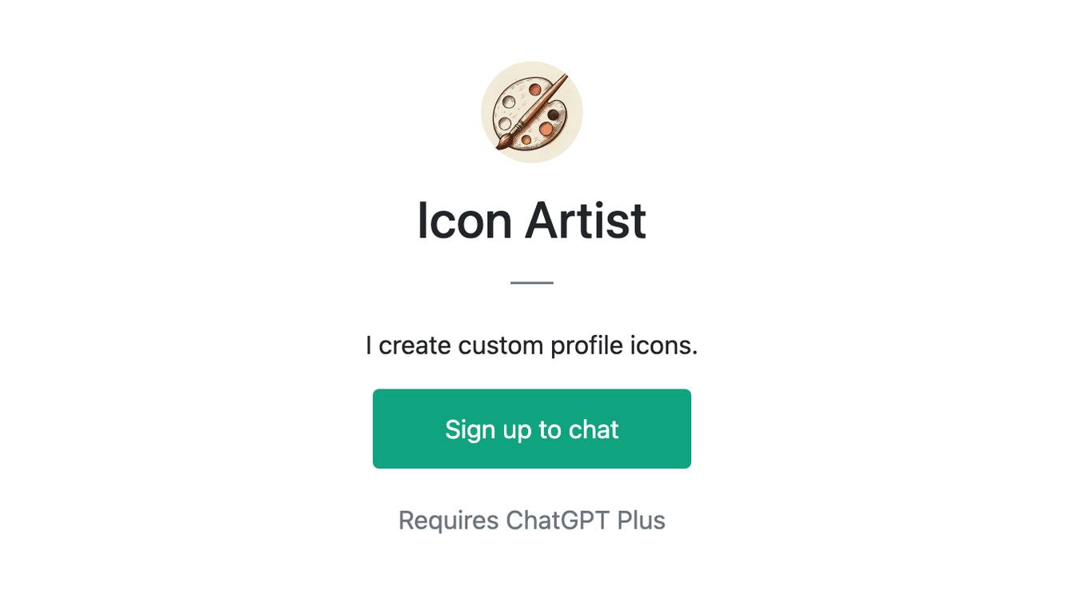Screen dimensions: 1088x611
Task: Click the 'Sign up to chat' button
Action: (532, 429)
